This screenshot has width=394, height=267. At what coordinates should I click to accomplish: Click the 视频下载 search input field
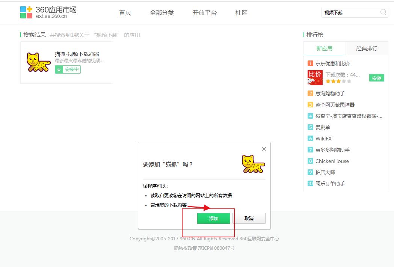pyautogui.click(x=349, y=12)
